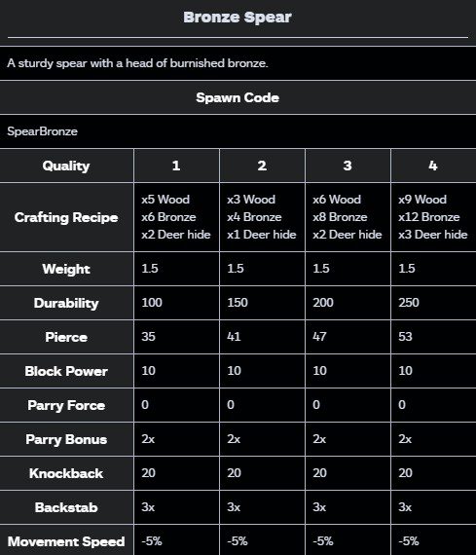
Task: Click the durability value 250
Action: tap(409, 303)
